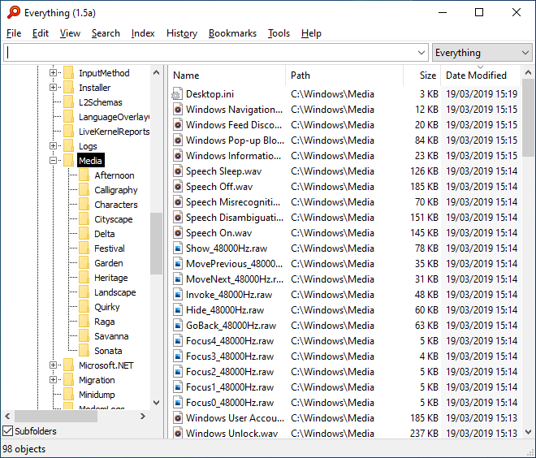Click the Calligraphy folder icon
536x458 pixels.
(84, 190)
